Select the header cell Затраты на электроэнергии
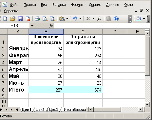152x120 pixels. 83,40
